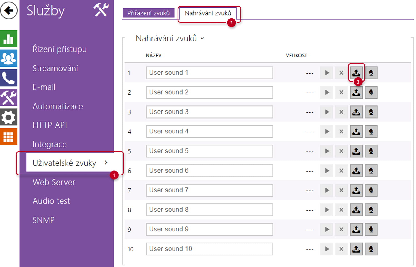Edit the User sound 10 name field

pyautogui.click(x=210, y=249)
